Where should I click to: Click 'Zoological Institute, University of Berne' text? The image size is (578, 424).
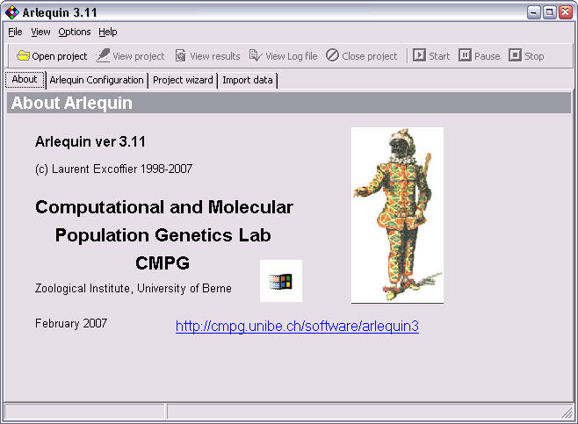point(134,288)
